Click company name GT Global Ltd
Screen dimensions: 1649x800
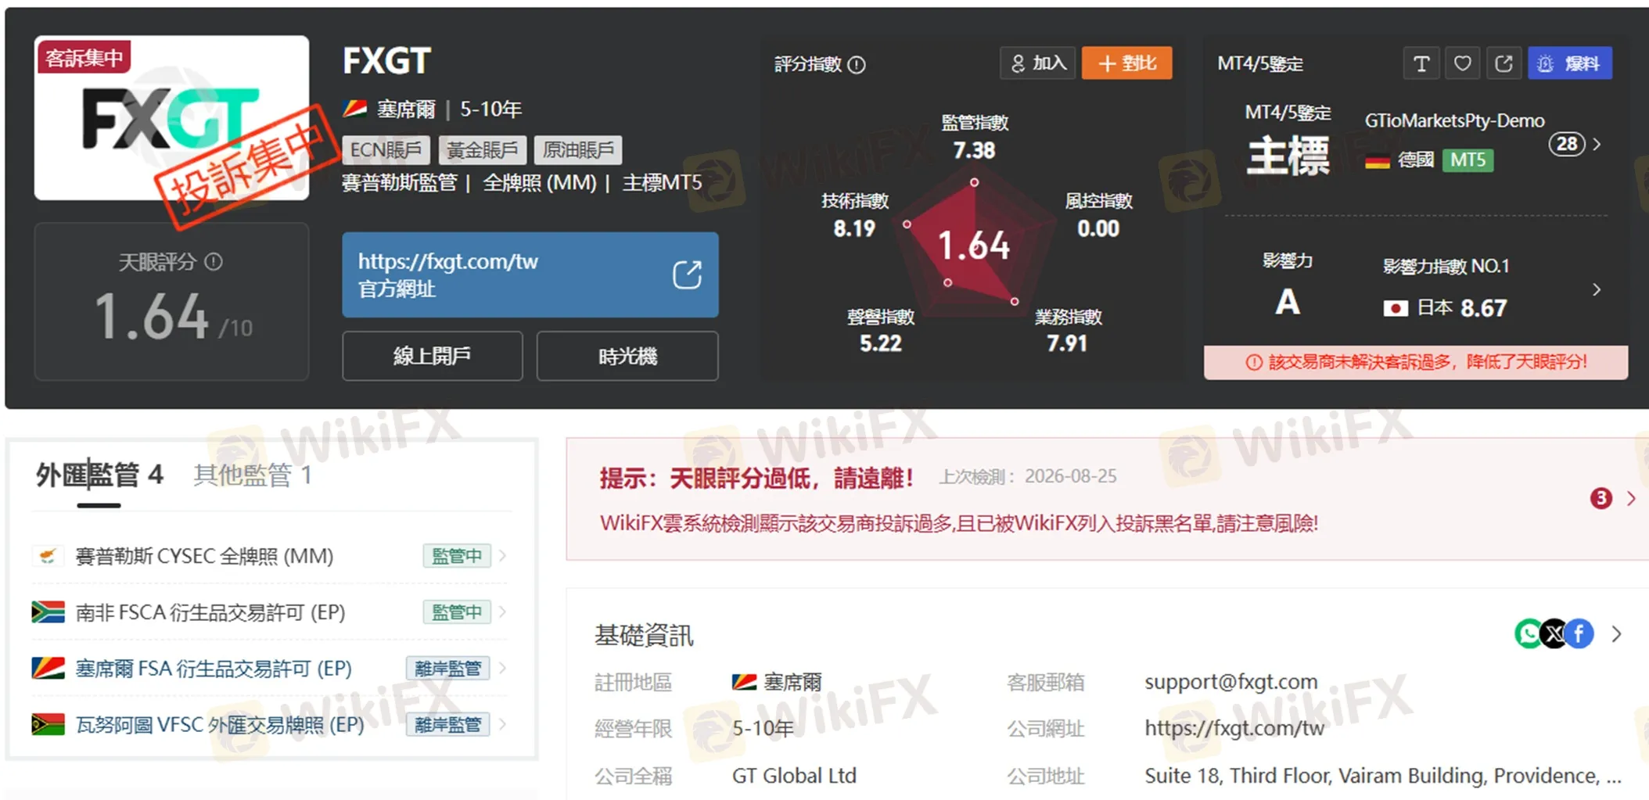pyautogui.click(x=794, y=776)
